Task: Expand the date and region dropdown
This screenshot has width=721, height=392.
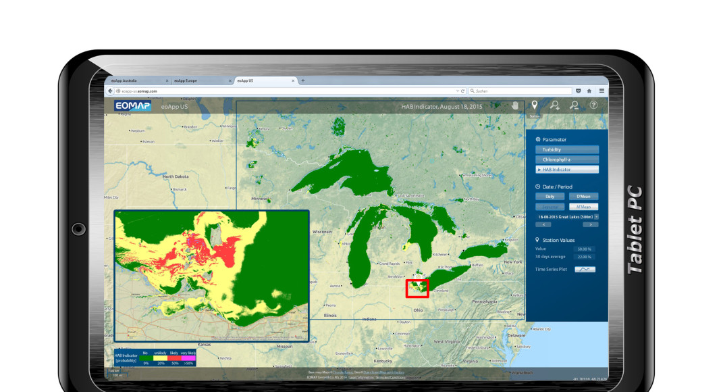Action: tap(596, 216)
